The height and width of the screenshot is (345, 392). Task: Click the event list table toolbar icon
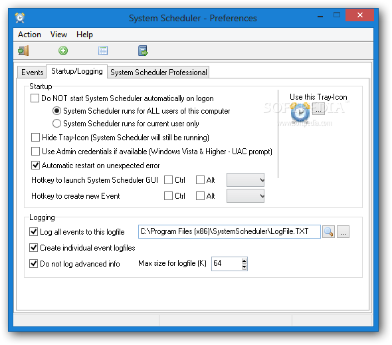pyautogui.click(x=103, y=51)
